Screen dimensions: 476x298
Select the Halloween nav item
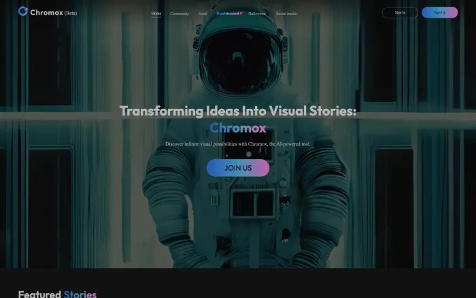point(257,14)
